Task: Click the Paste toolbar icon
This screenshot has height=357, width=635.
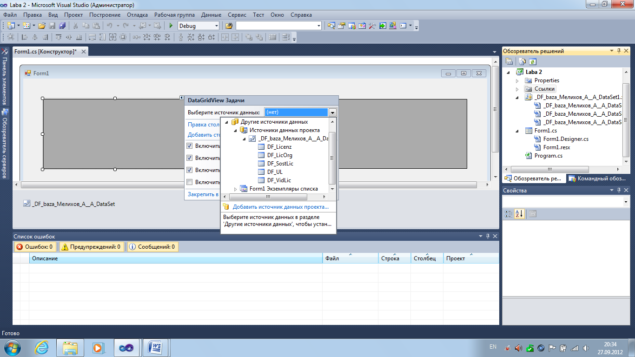Action: click(x=95, y=26)
